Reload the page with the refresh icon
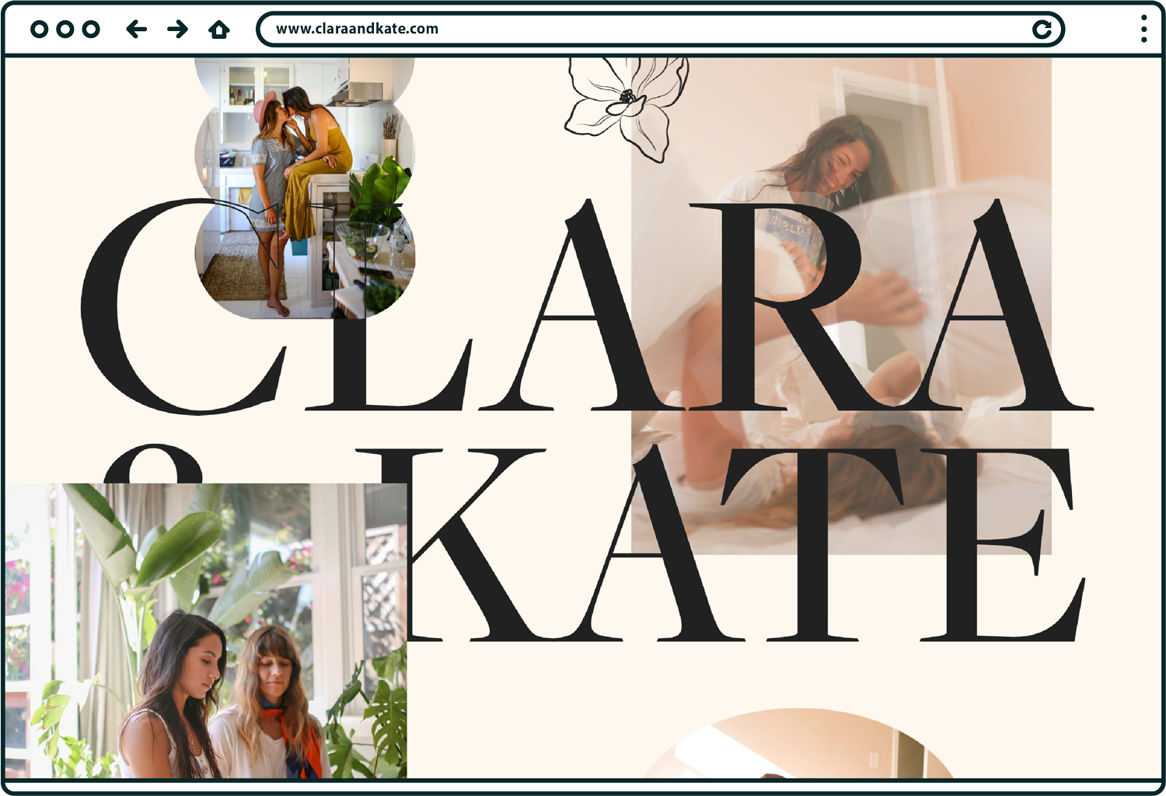The image size is (1166, 796). click(x=1042, y=30)
